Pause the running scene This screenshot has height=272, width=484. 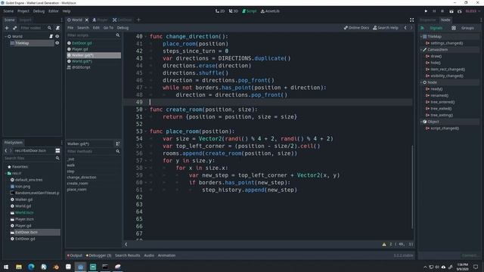(434, 11)
